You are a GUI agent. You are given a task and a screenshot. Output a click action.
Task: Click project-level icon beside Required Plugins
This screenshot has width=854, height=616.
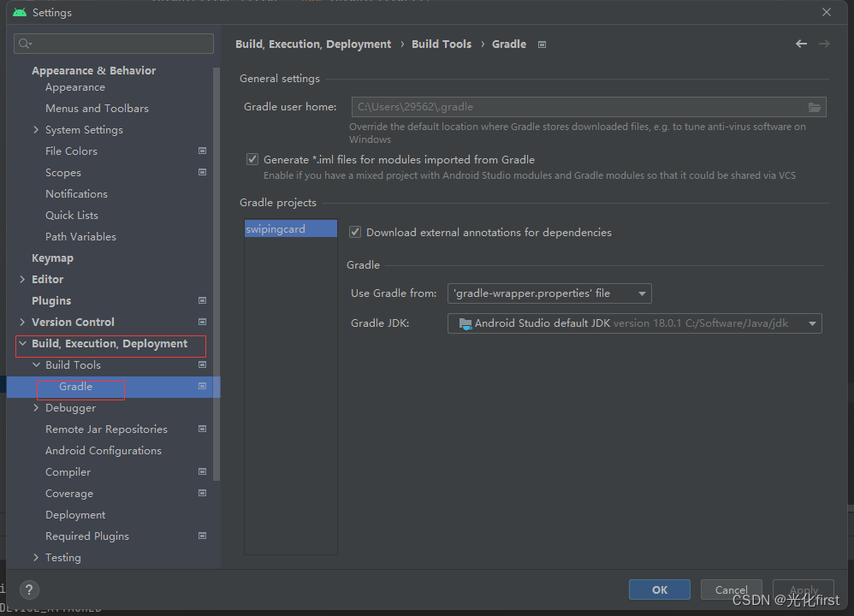[202, 536]
